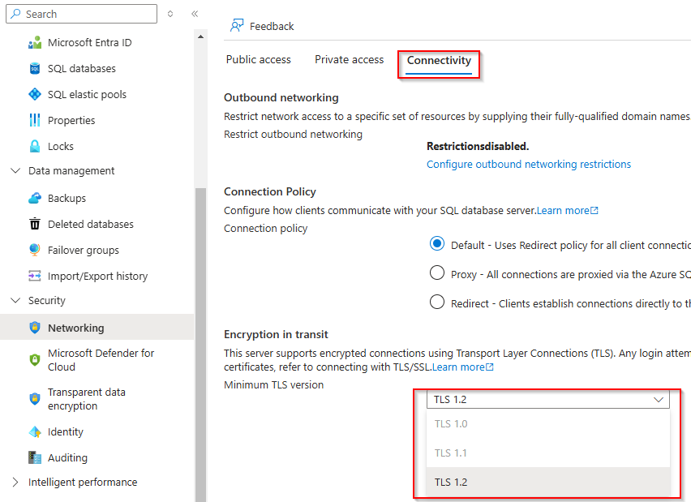Choose TLS 1.2 in the dropdown list

[x=547, y=482]
